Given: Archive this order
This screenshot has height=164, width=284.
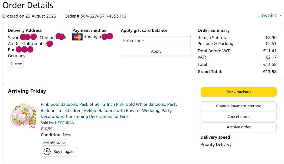Looking at the screenshot, I should [x=239, y=127].
